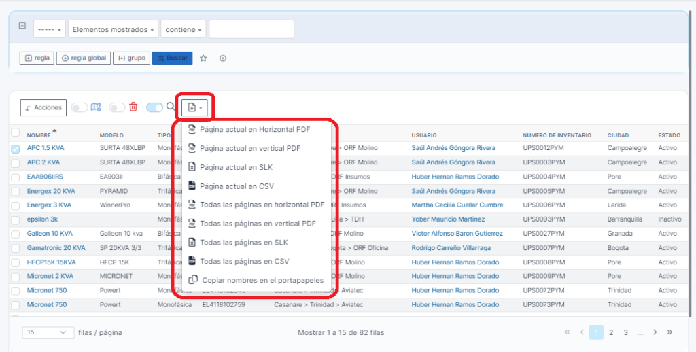Go to the next page using the arrow icon
The height and width of the screenshot is (352, 696).
coord(655,332)
